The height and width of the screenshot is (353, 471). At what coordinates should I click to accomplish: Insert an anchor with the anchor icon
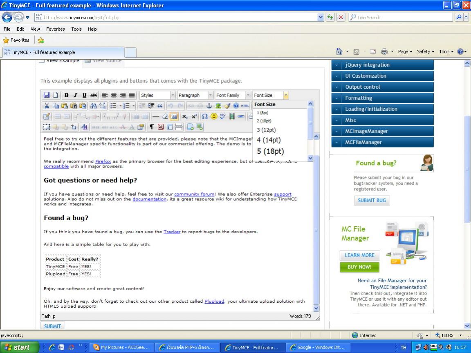pos(209,106)
